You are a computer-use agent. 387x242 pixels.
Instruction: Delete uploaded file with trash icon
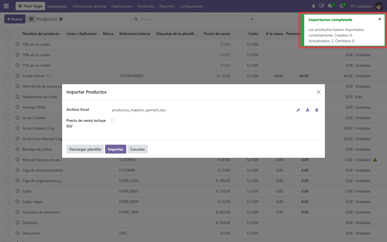[x=317, y=110]
